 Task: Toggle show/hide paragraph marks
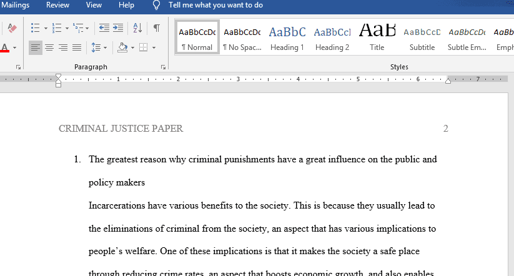(x=157, y=28)
